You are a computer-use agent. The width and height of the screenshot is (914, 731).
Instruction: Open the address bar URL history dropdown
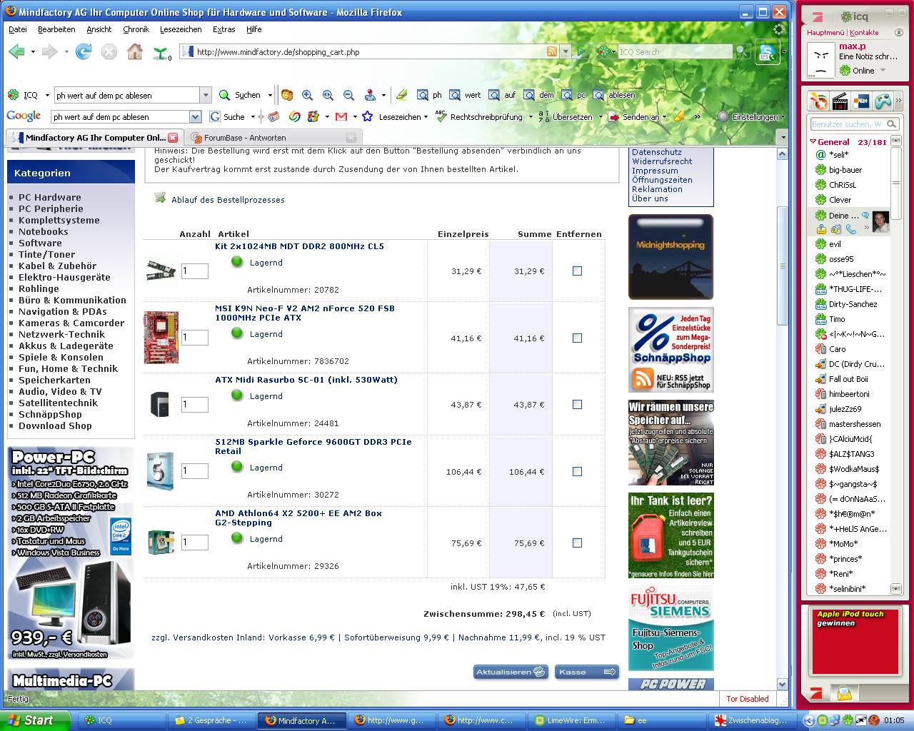566,51
